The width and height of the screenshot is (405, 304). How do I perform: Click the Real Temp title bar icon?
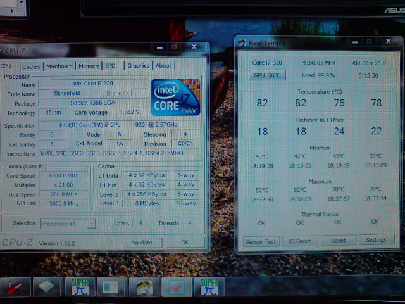pos(242,42)
